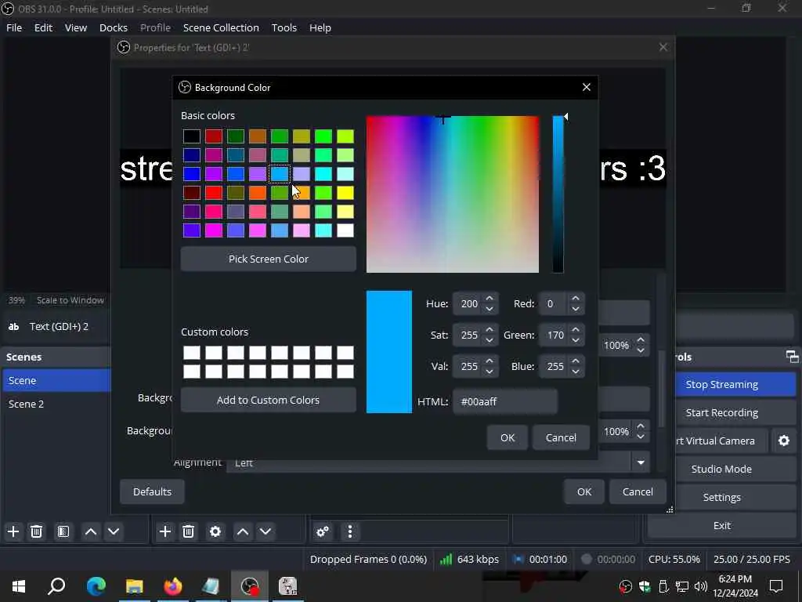Select Text (GDI+) 2 source label

coord(59,327)
